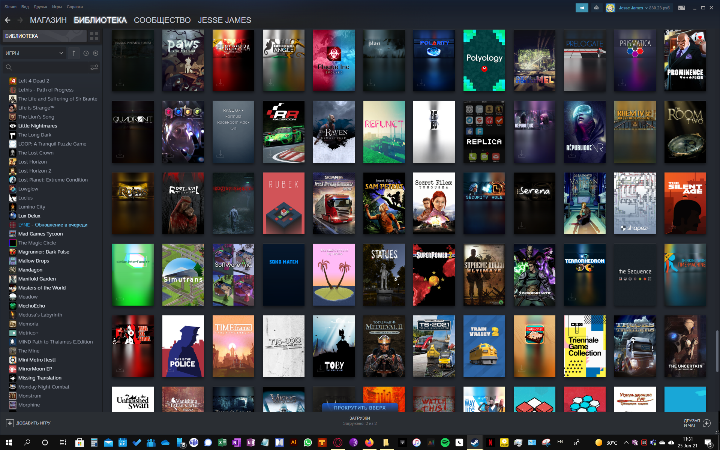Switch library to grid collections view icon
This screenshot has height=450, width=720.
(94, 36)
